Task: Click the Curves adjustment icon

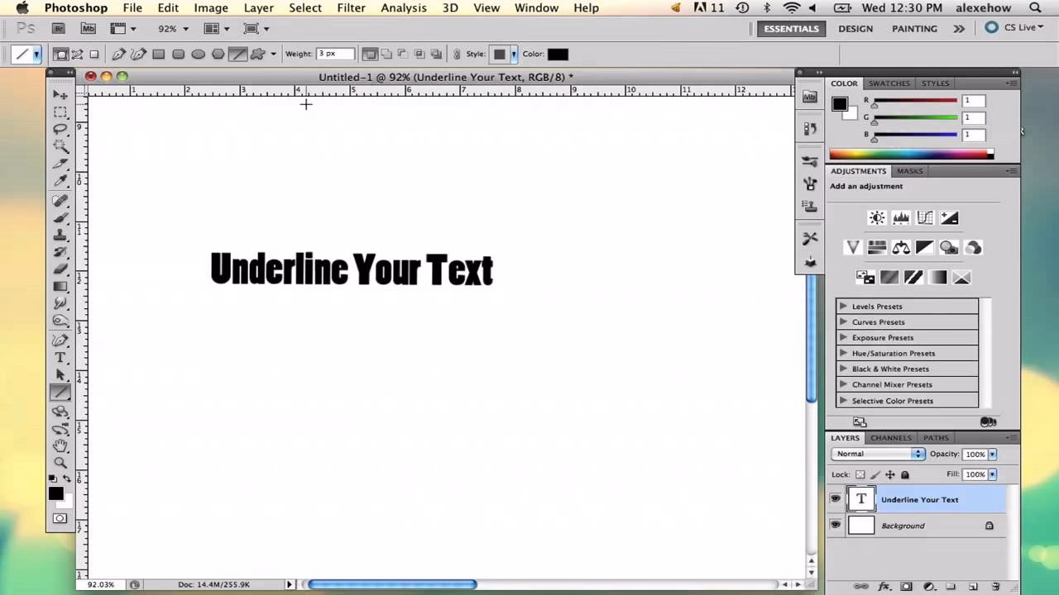Action: click(924, 217)
